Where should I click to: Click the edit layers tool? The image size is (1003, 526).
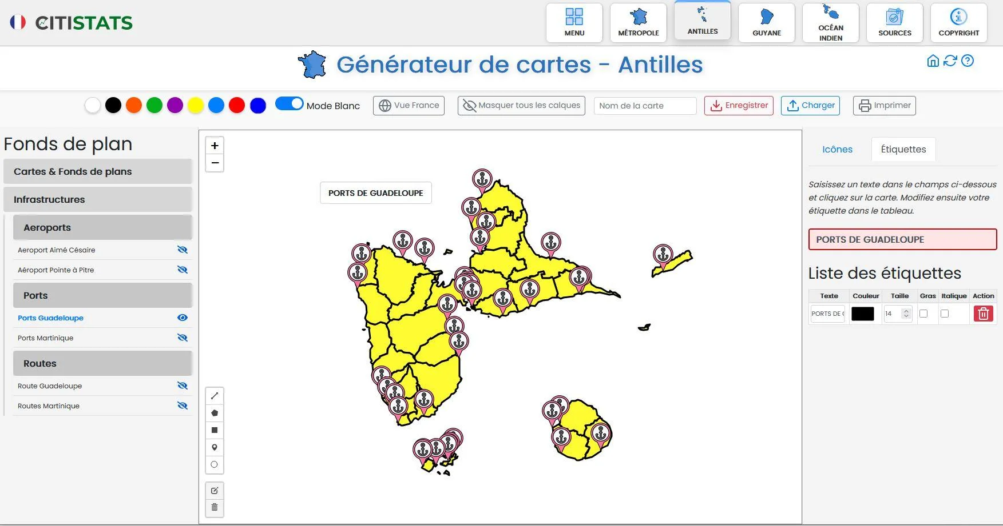(215, 491)
